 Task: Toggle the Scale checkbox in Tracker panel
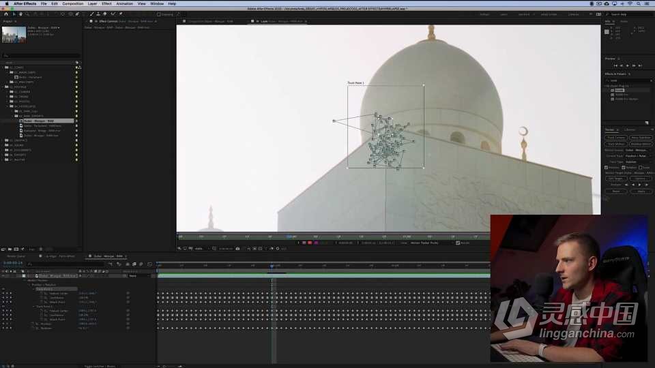(641, 168)
